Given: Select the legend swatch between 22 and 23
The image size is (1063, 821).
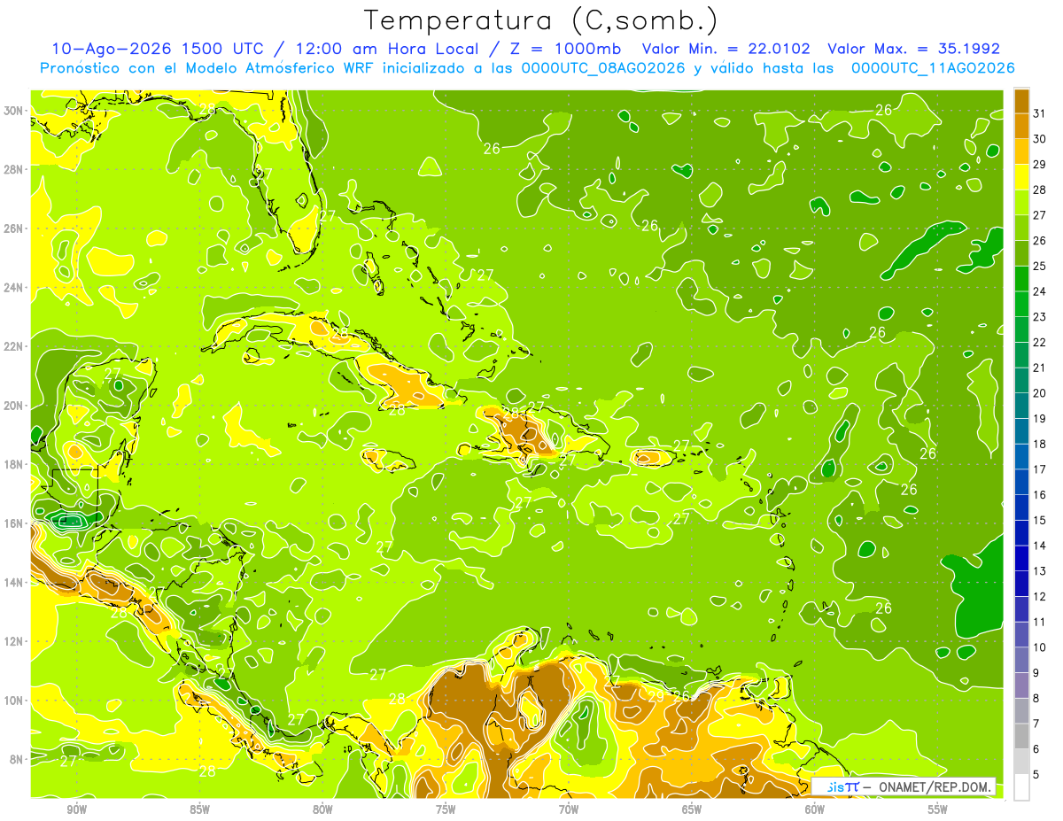Looking at the screenshot, I should [1021, 329].
